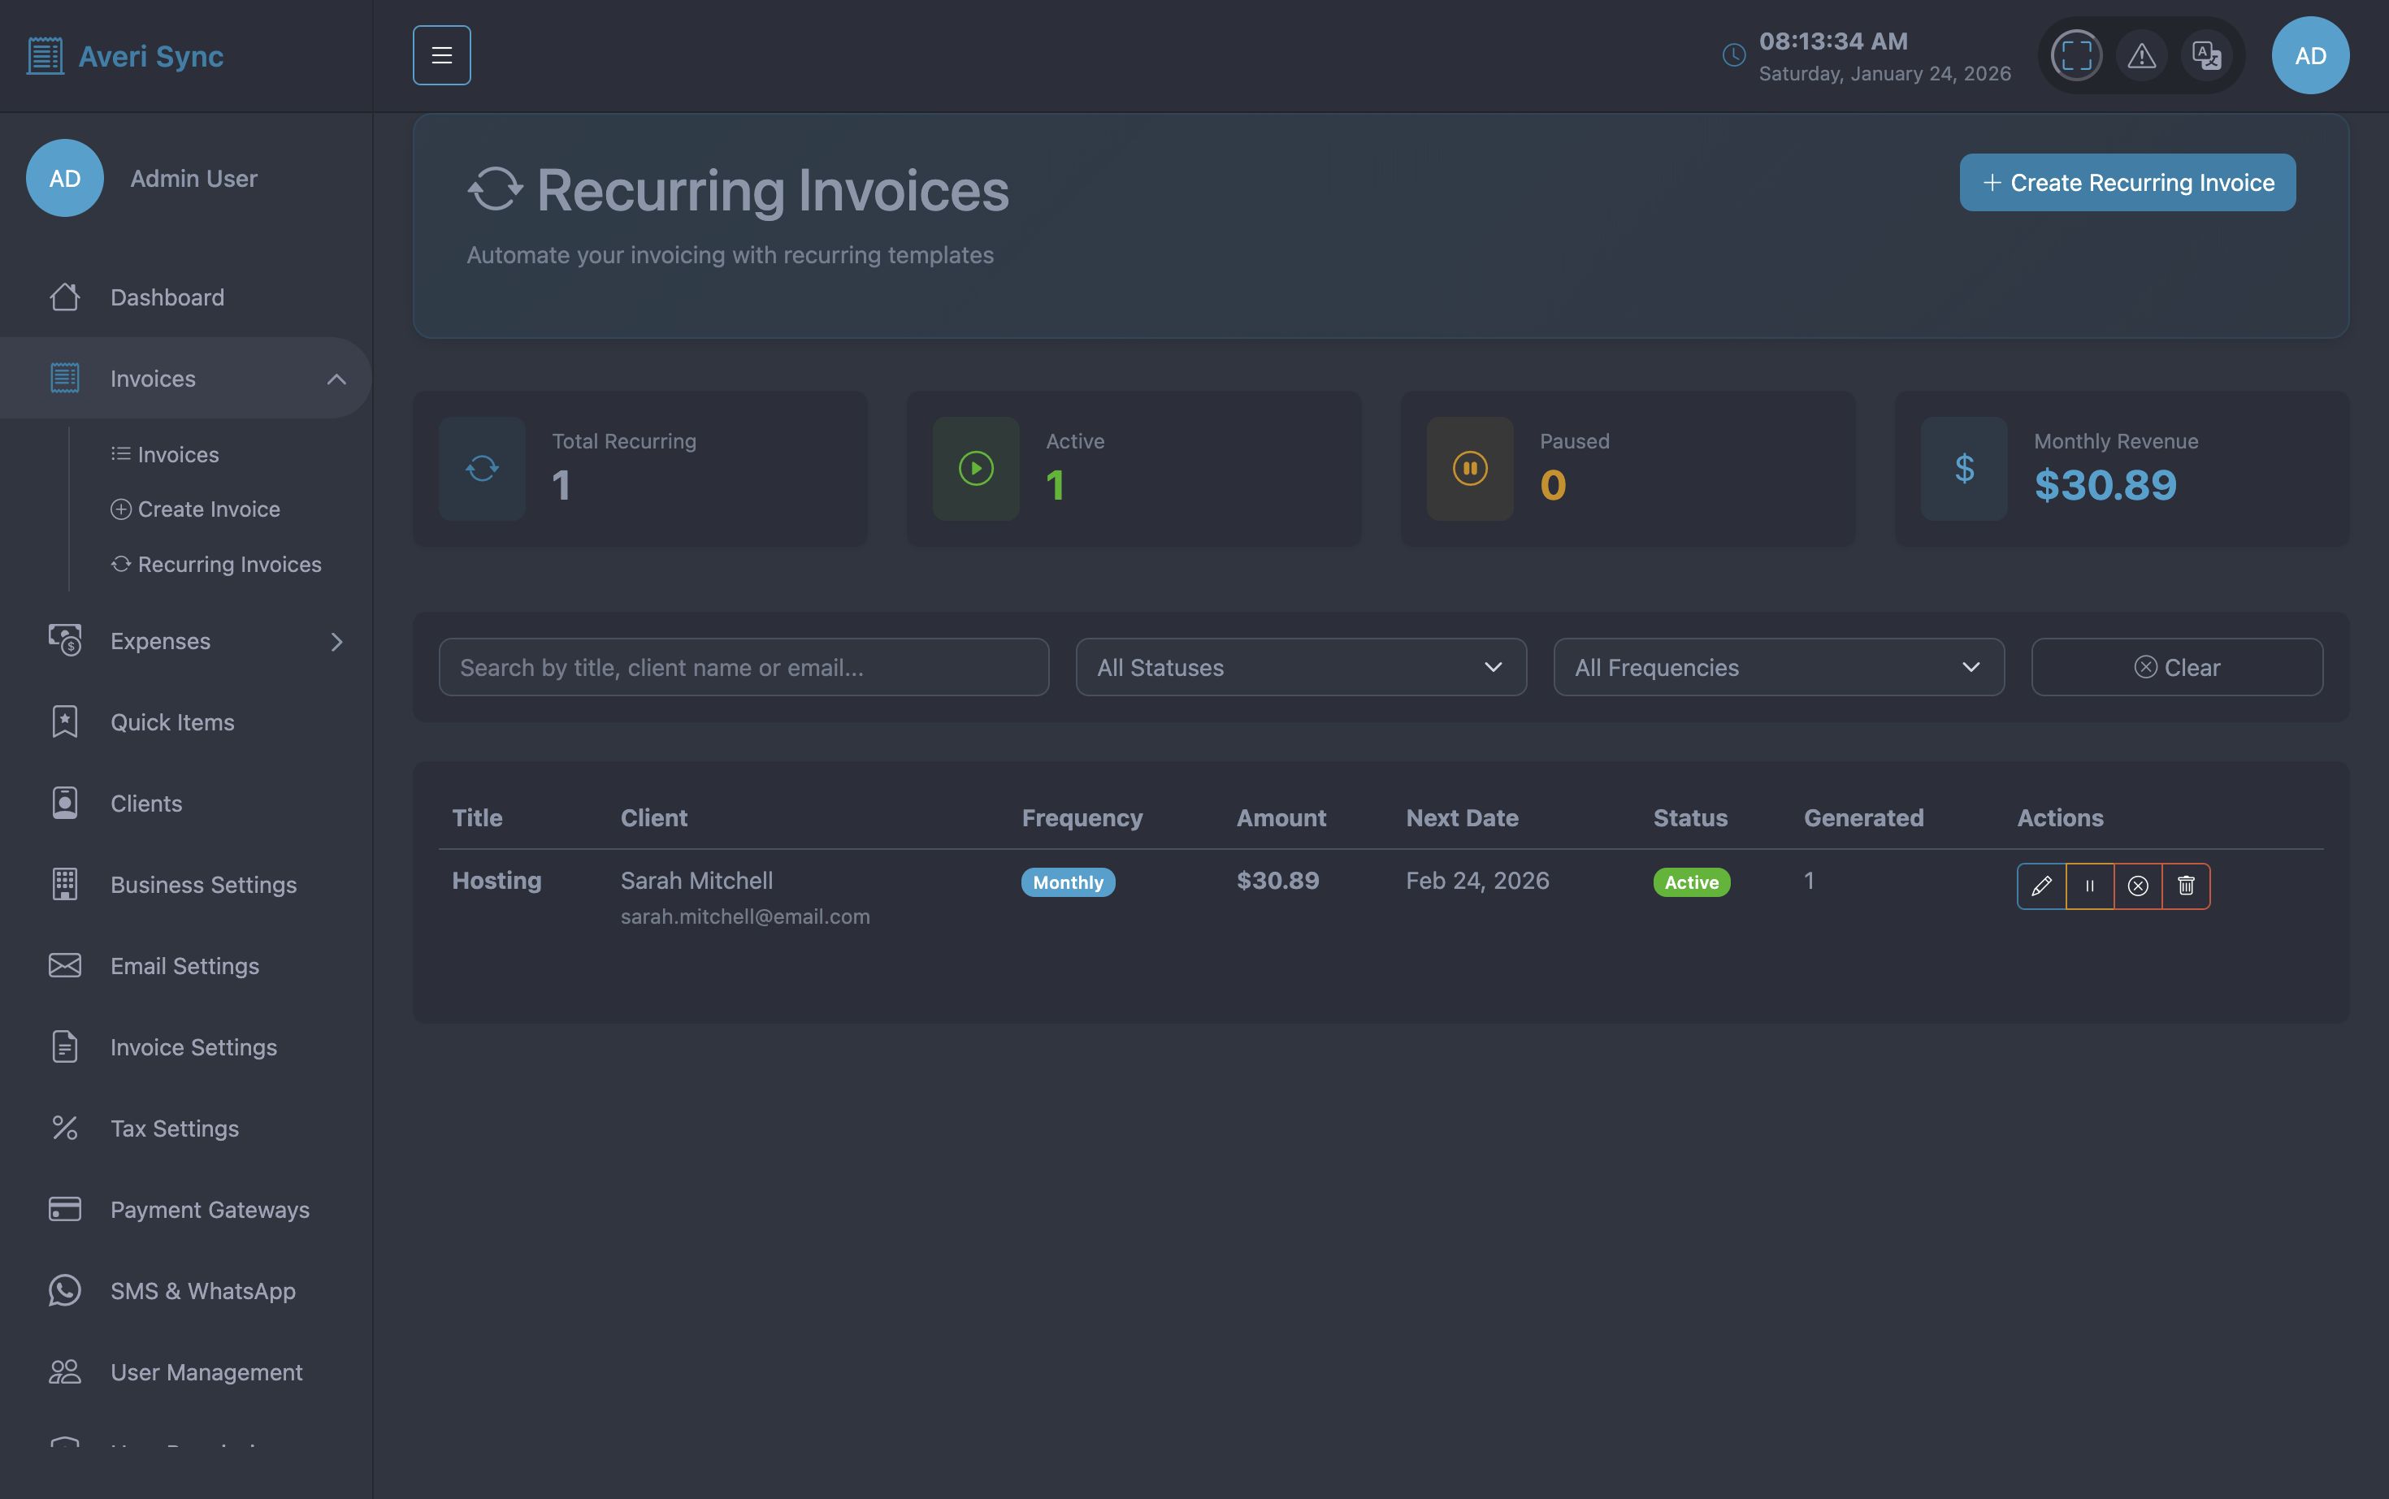Clear the filters with the Clear button
The image size is (2389, 1499).
[2177, 667]
